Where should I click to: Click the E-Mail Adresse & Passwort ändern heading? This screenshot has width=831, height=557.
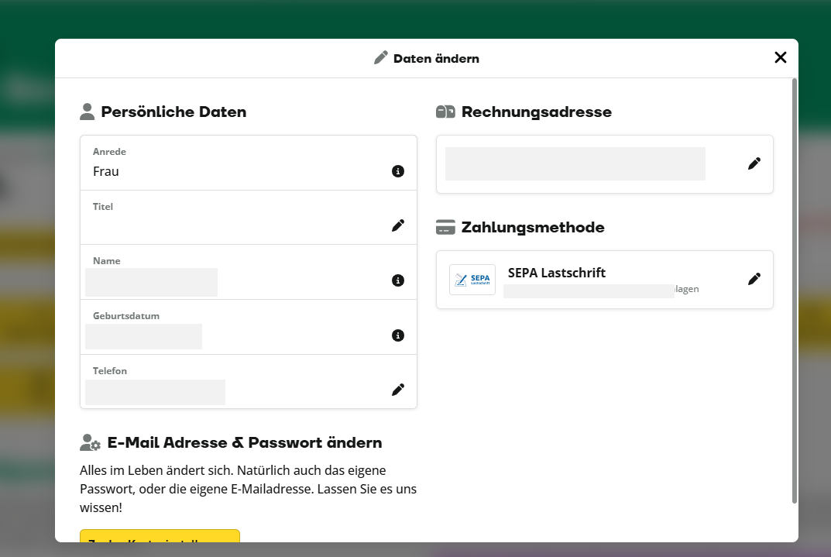tap(244, 442)
